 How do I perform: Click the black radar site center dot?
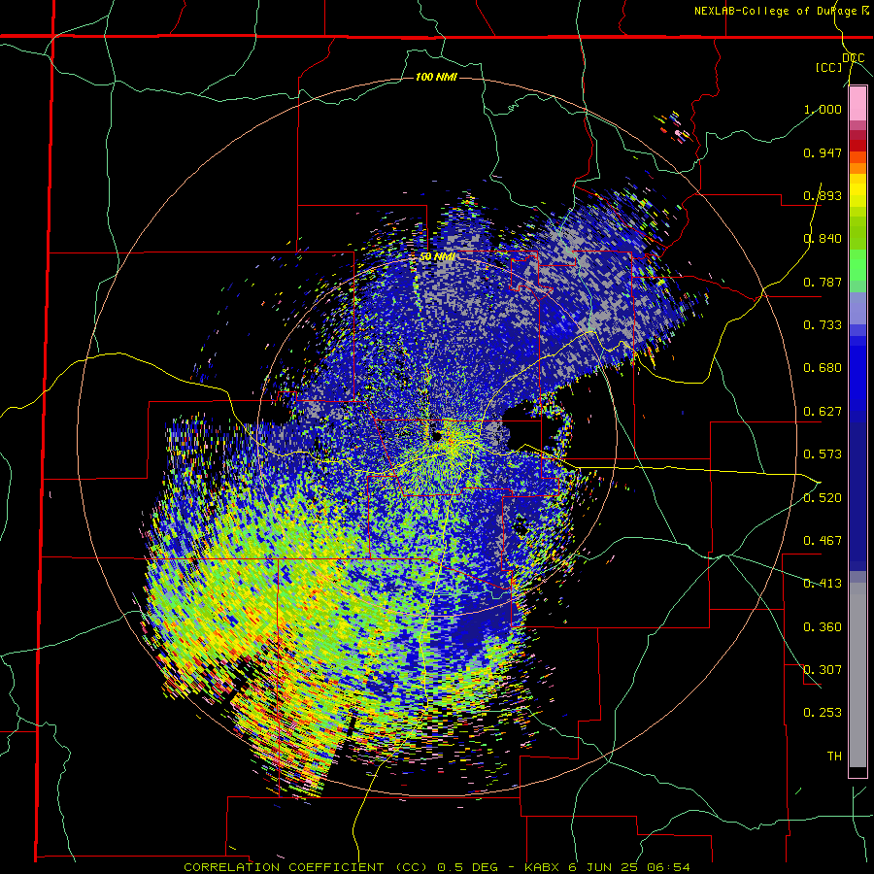pos(436,435)
